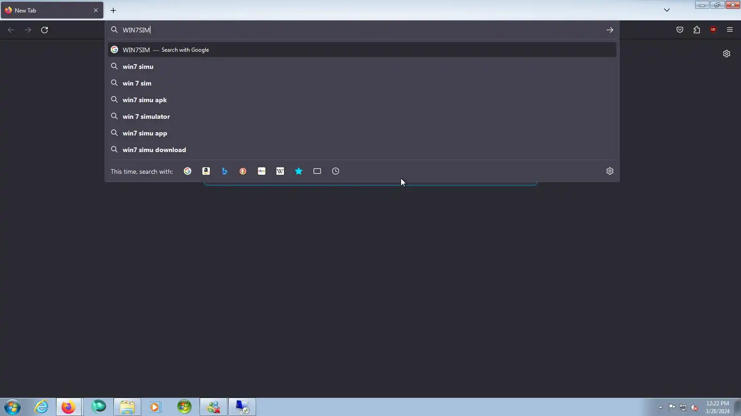Viewport: 741px width, 416px height.
Task: Search this time with Google icon
Action: 188,171
